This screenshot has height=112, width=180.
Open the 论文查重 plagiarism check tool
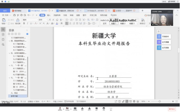(x=164, y=42)
